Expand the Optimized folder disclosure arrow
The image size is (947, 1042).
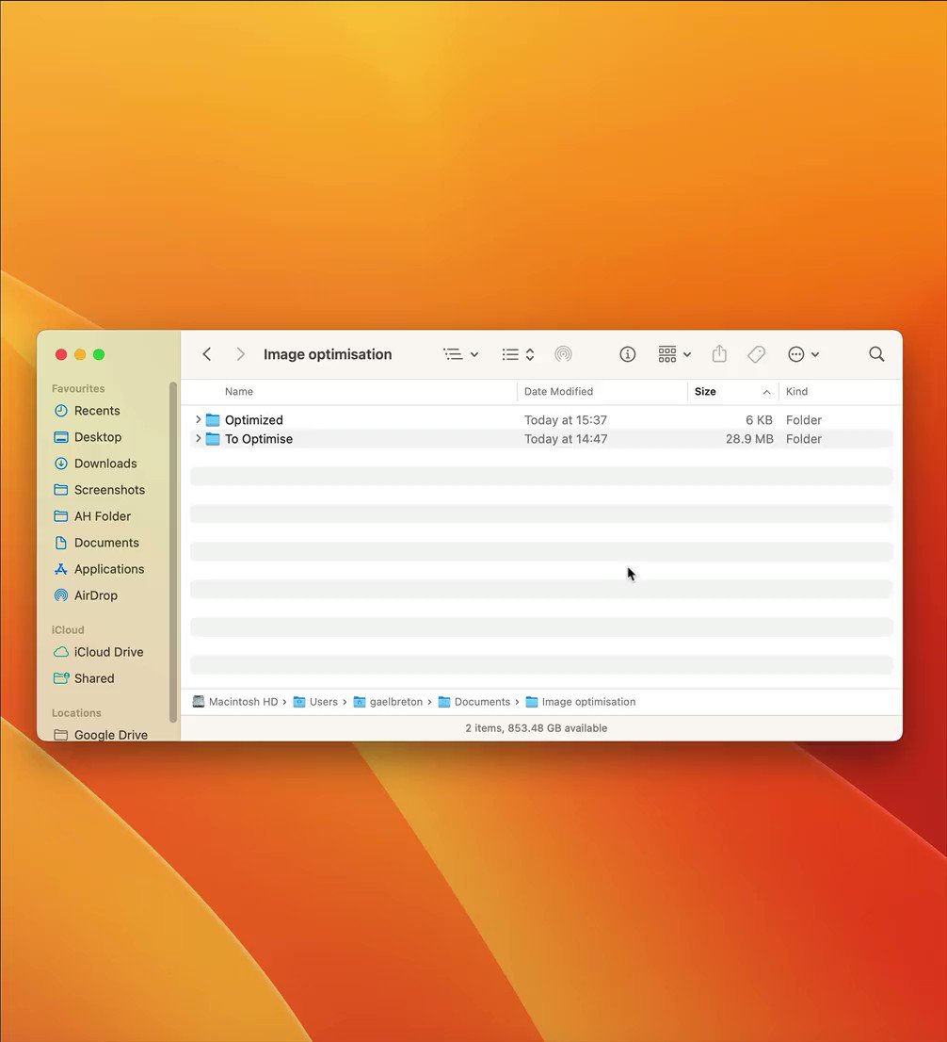coord(198,419)
